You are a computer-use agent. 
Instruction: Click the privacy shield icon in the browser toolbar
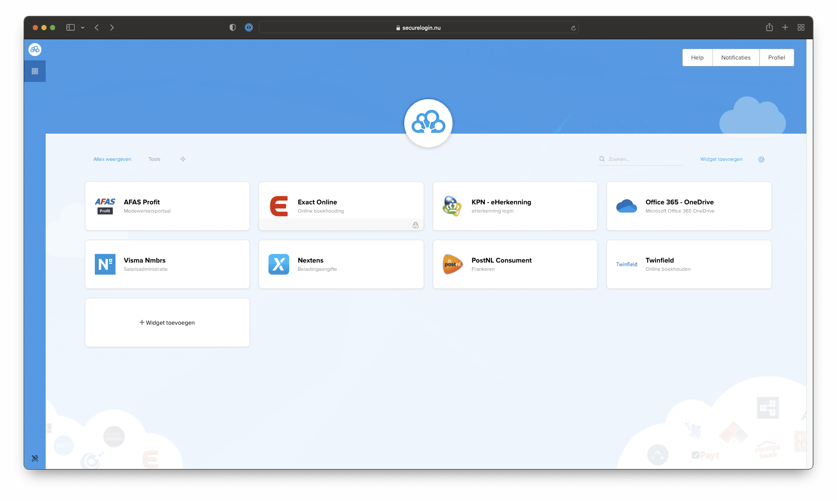(233, 28)
